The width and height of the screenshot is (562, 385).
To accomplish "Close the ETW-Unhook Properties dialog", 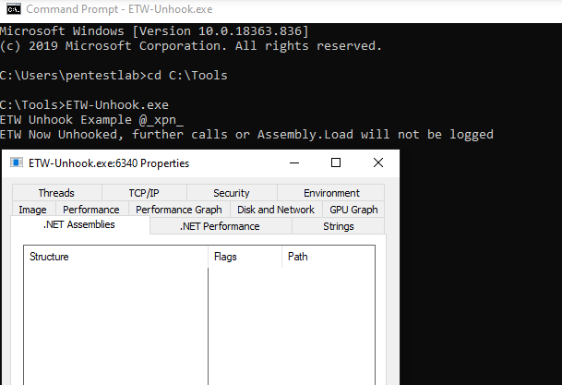I will pos(378,162).
